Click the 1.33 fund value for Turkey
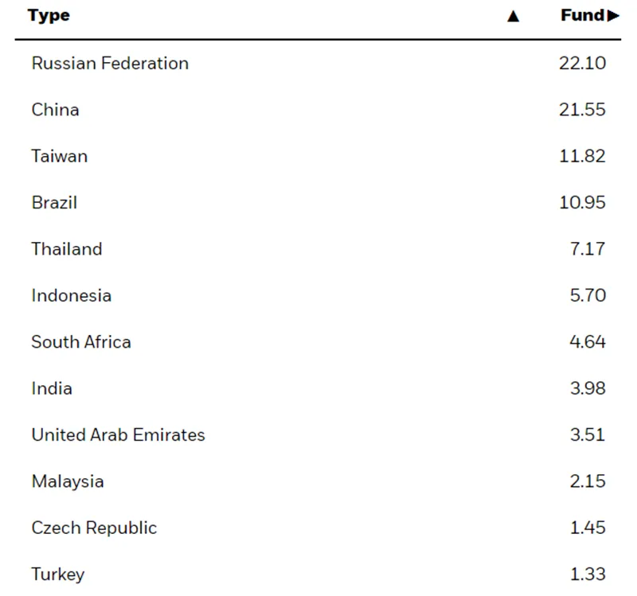 (x=588, y=574)
